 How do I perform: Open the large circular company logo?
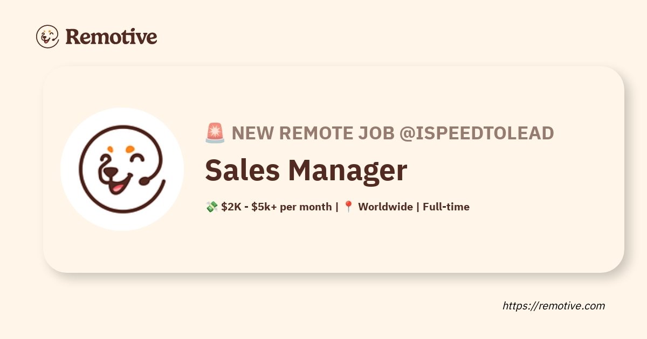(122, 169)
